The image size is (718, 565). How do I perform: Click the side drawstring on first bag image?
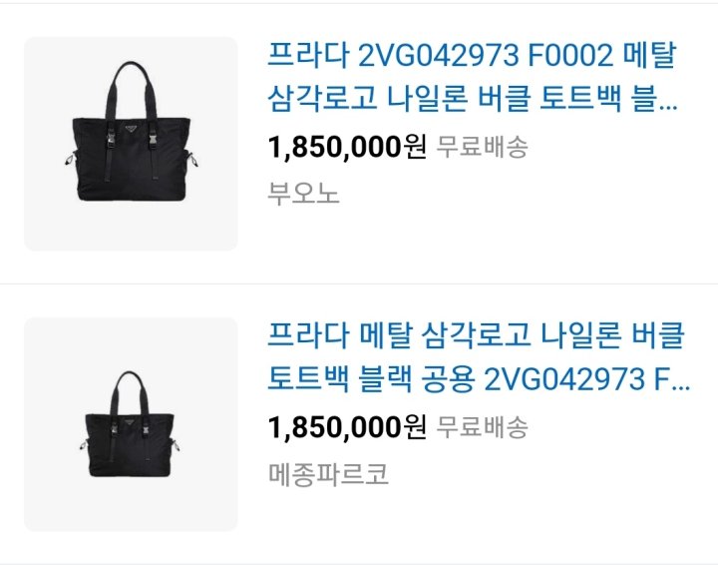pos(69,159)
